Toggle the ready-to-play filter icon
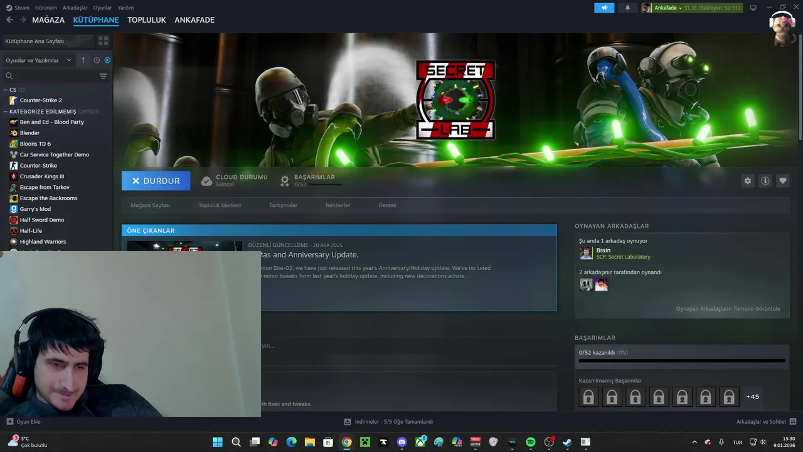803x452 pixels. 107,60
